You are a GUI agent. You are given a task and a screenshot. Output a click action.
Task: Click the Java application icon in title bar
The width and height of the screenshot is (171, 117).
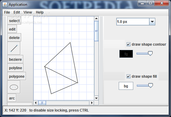pos(5,5)
